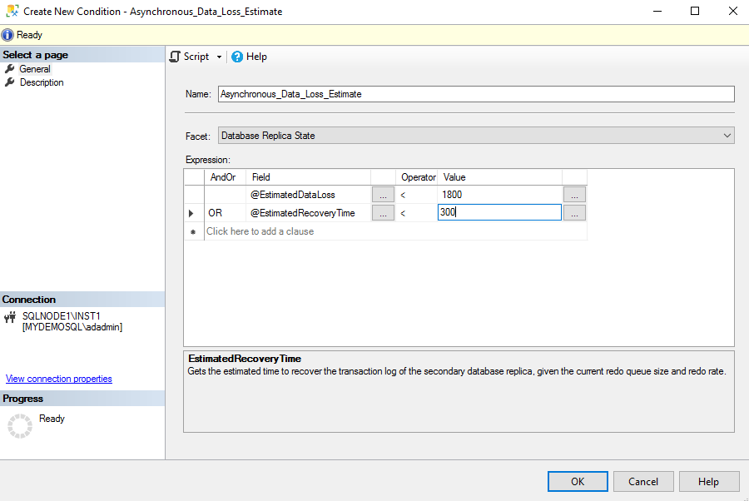This screenshot has height=501, width=749.
Task: Open View connection properties link
Action: click(x=59, y=379)
